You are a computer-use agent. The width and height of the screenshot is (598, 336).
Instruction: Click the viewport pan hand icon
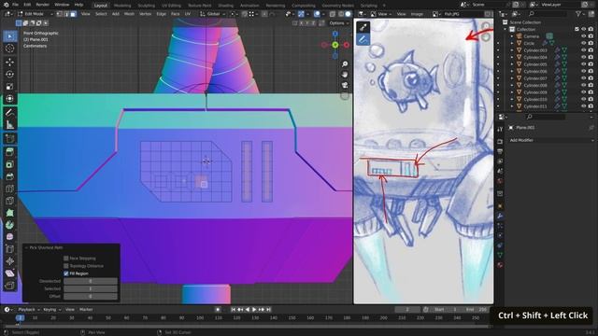point(345,75)
